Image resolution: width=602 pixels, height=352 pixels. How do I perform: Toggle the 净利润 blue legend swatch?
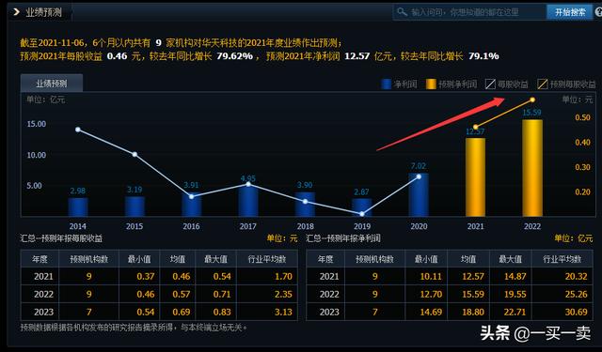coord(387,84)
